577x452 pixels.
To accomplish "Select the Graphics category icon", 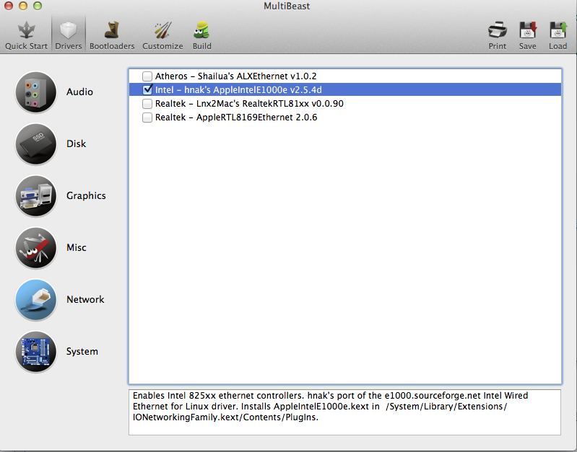I will click(x=35, y=196).
